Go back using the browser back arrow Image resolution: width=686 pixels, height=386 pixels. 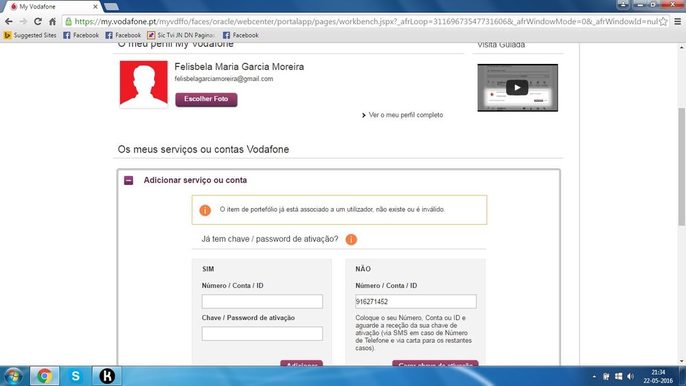pyautogui.click(x=9, y=21)
